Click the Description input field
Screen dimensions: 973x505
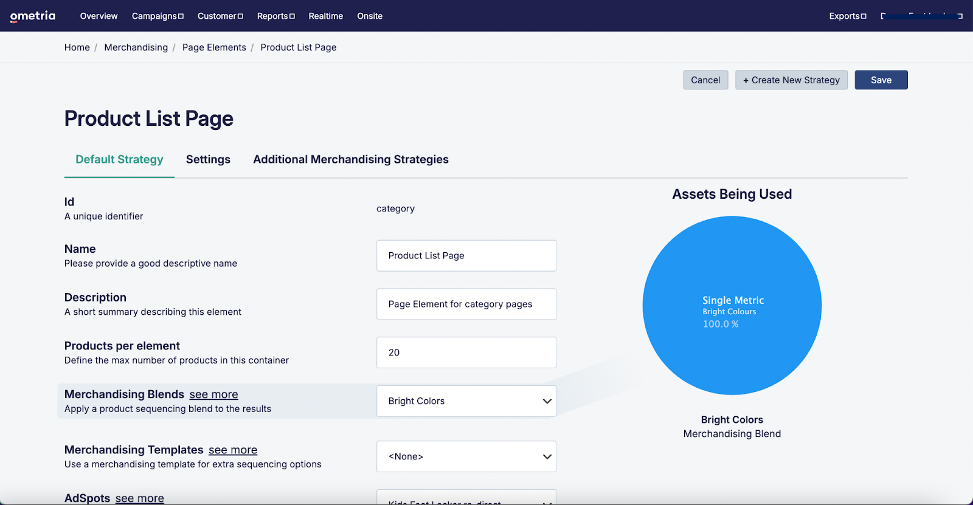pyautogui.click(x=466, y=304)
